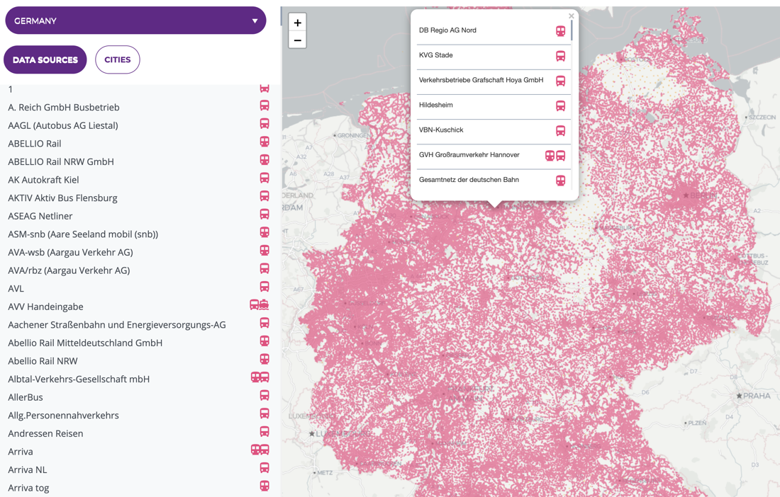Click bus icon for Aachener Straßenbahn
The image size is (780, 497).
(x=264, y=323)
